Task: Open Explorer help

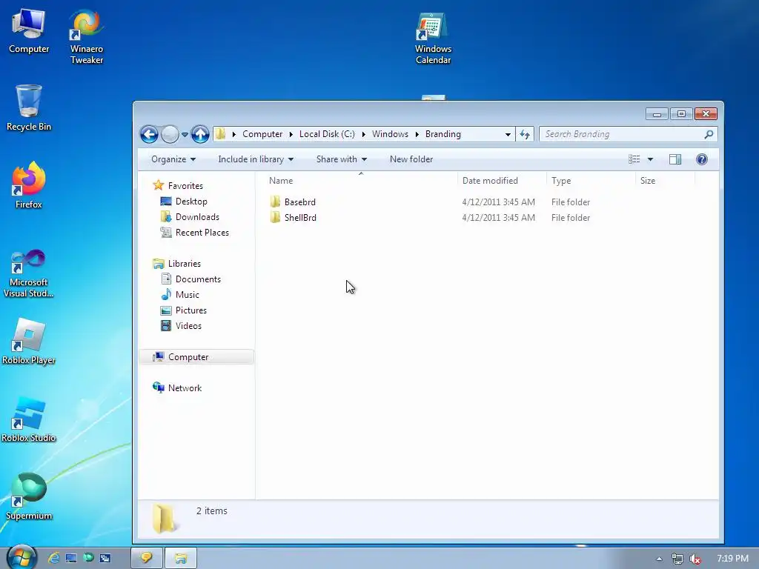Action: click(701, 159)
